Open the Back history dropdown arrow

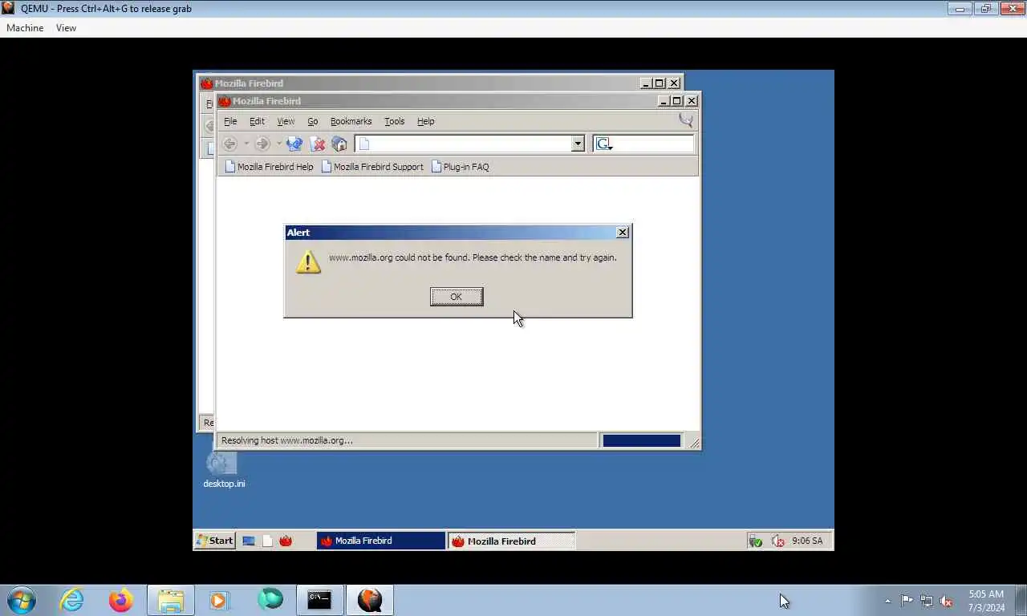246,144
